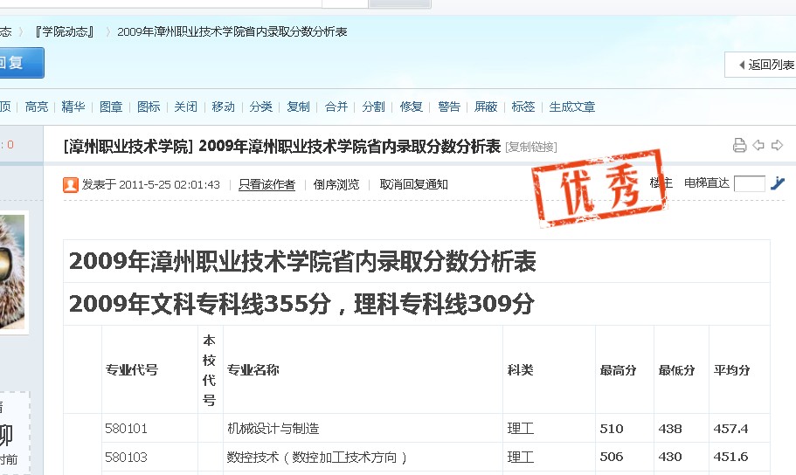The image size is (796, 475).
Task: Select the 精华 moderation option
Action: pos(73,107)
